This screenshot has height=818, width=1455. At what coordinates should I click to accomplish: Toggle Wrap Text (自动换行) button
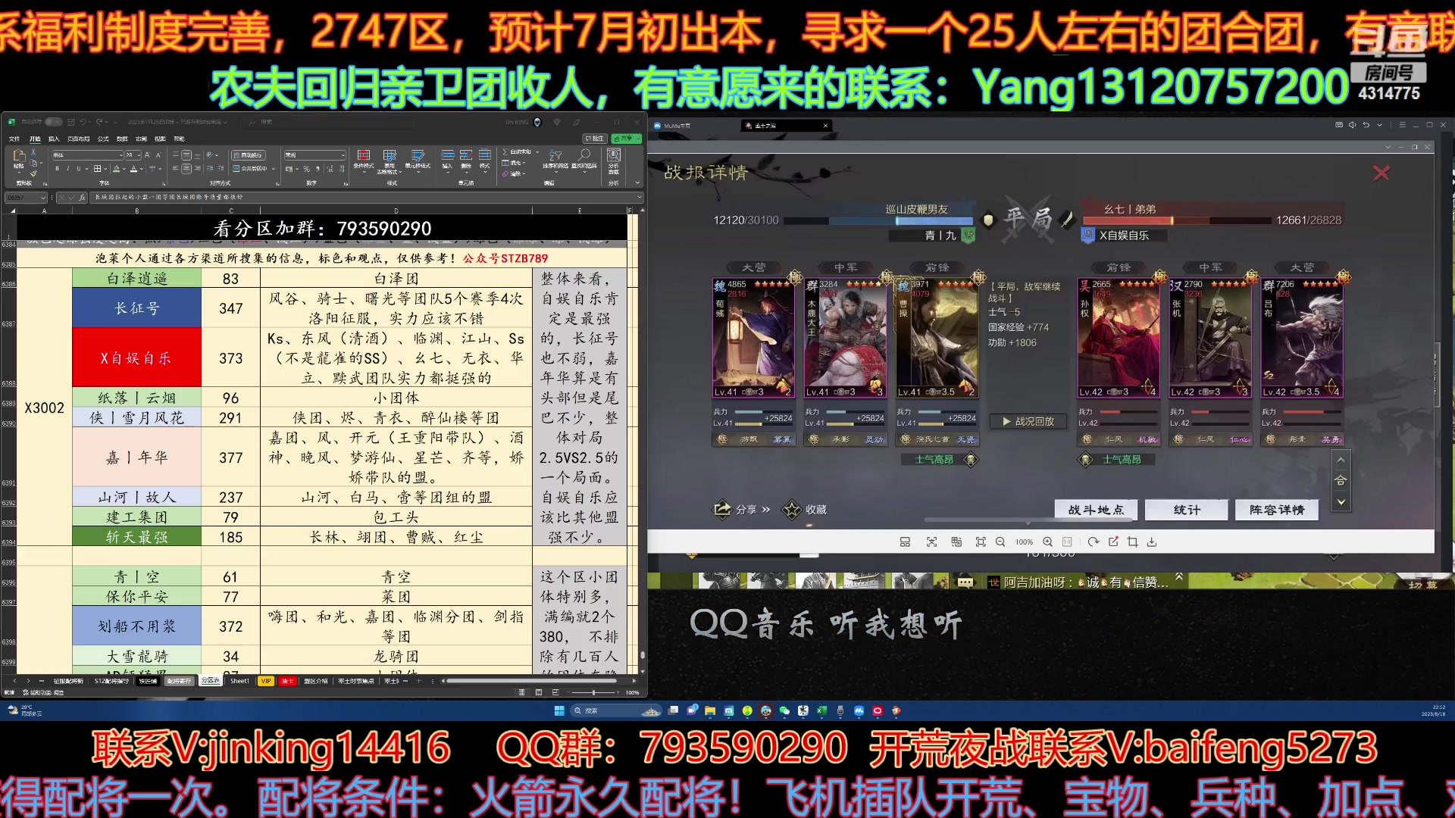249,155
